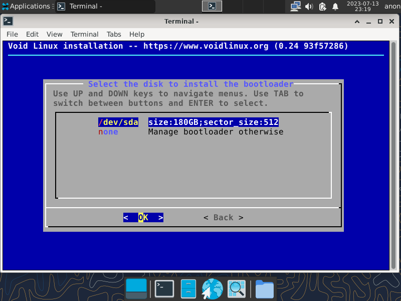Open the network connection tray icon

coord(295,7)
